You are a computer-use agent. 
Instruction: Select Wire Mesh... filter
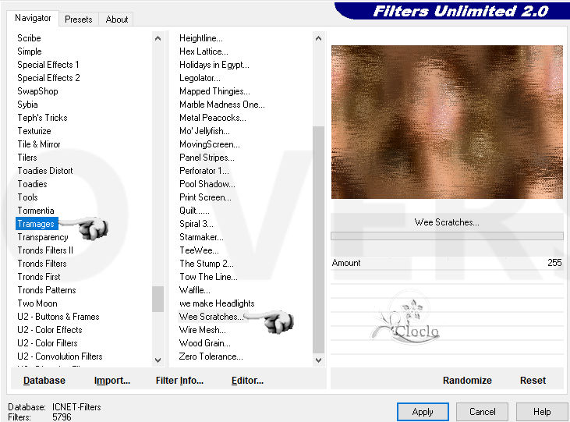(x=203, y=330)
